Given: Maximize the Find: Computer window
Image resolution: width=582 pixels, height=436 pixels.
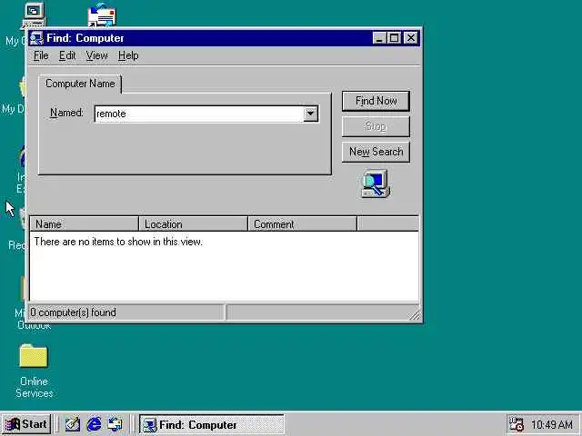Looking at the screenshot, I should 394,38.
